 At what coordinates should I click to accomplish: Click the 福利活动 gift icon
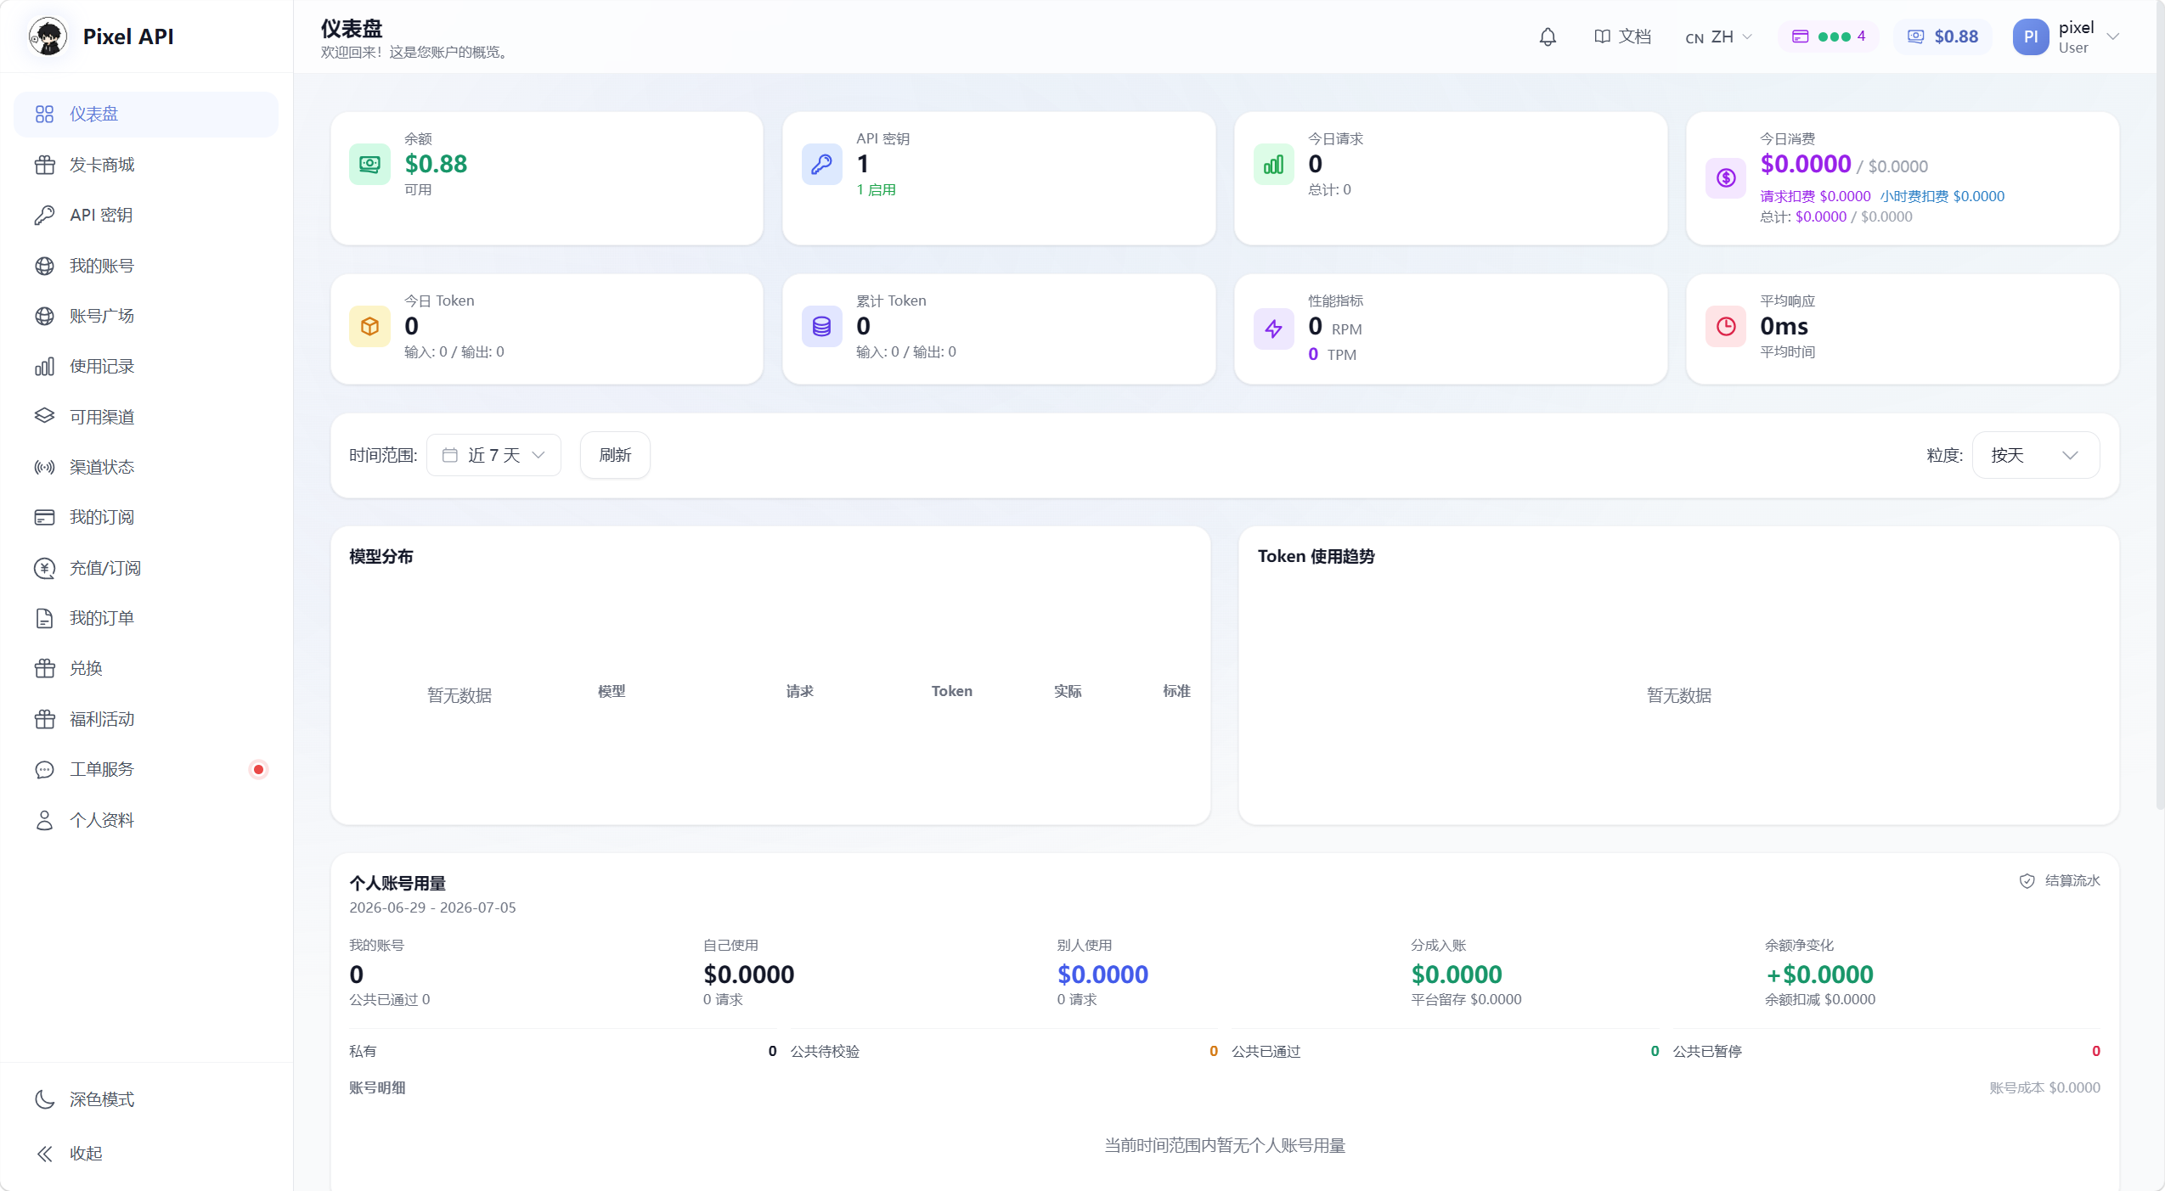(44, 719)
